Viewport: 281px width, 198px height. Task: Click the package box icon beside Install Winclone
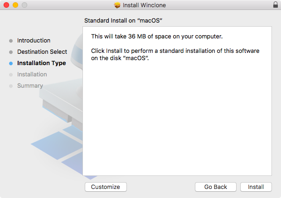(x=117, y=5)
